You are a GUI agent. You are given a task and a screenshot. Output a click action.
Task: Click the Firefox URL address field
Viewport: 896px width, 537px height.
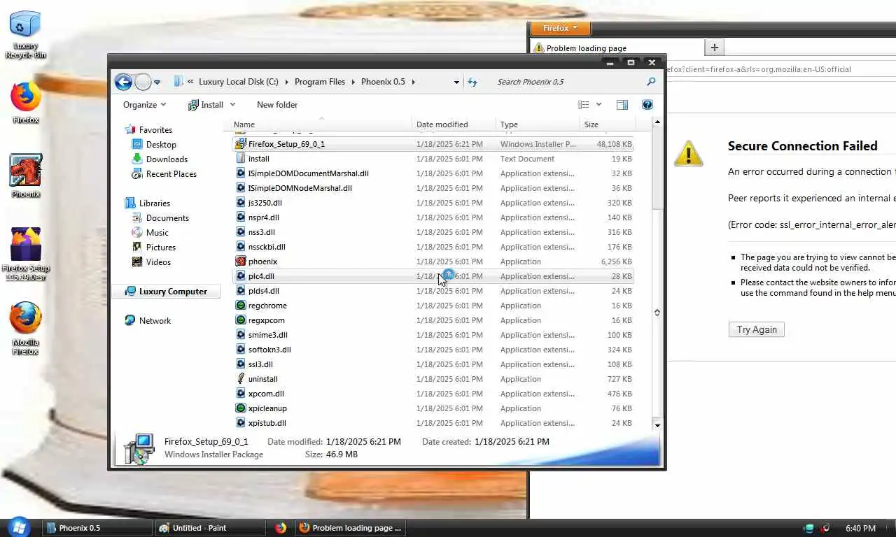click(780, 69)
